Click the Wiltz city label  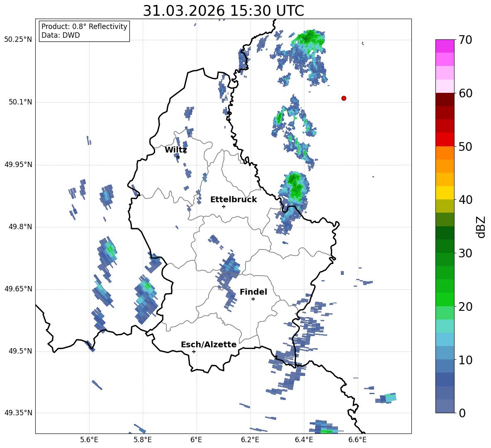click(176, 150)
